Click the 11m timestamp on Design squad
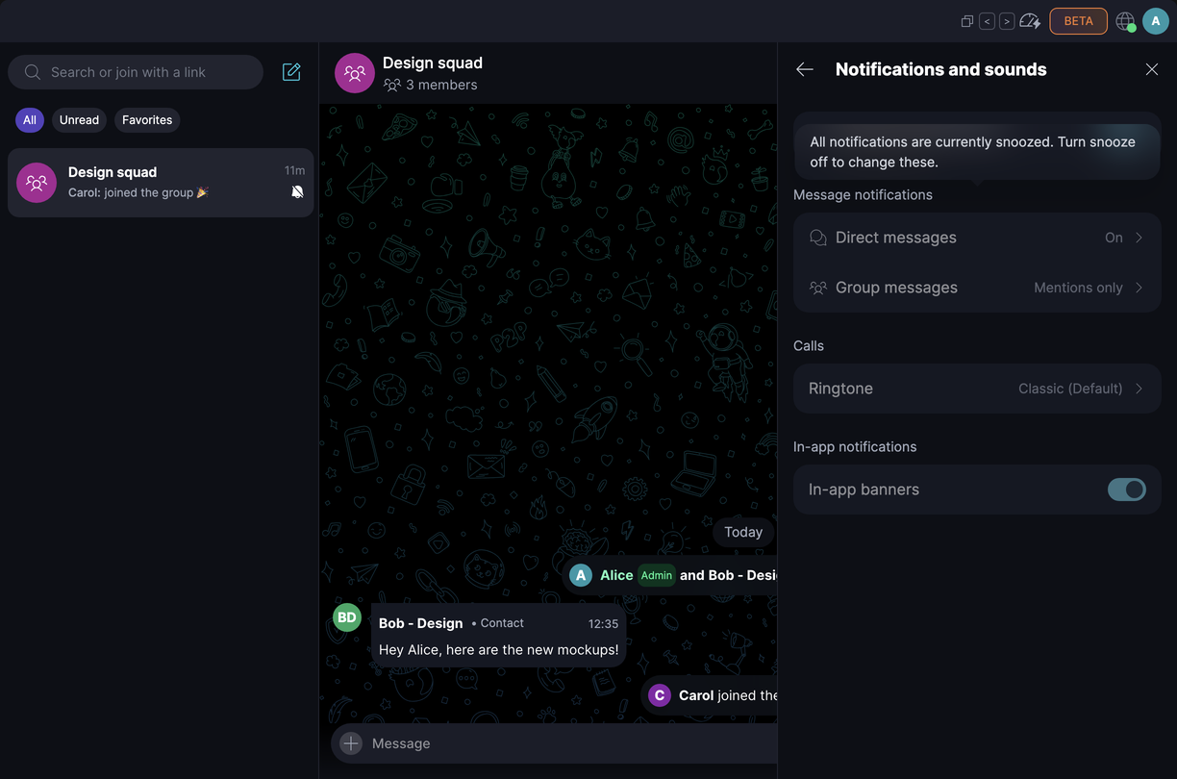This screenshot has height=779, width=1177. 294,170
